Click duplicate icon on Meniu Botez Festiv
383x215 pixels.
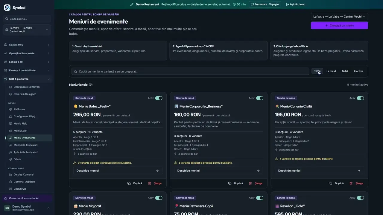[x=129, y=183]
